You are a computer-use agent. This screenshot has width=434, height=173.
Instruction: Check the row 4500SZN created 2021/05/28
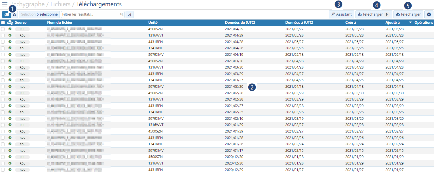(3, 29)
